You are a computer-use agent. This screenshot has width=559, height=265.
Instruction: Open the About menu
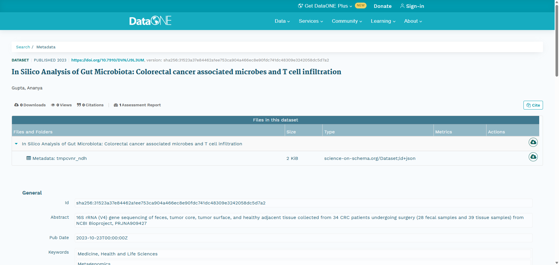413,21
